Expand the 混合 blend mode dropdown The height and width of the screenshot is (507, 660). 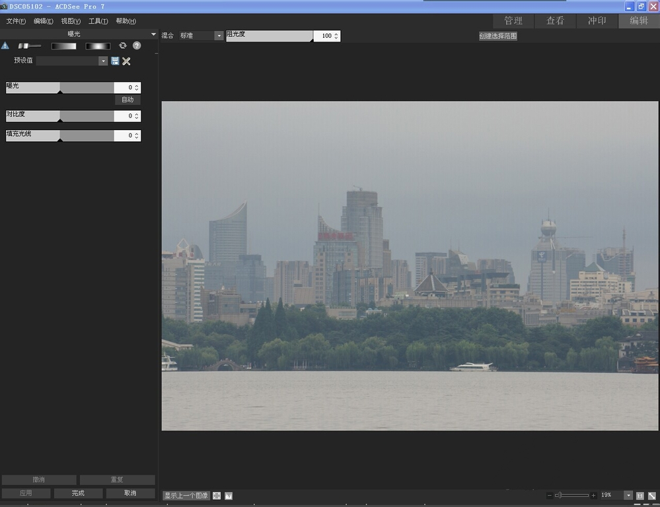[219, 36]
